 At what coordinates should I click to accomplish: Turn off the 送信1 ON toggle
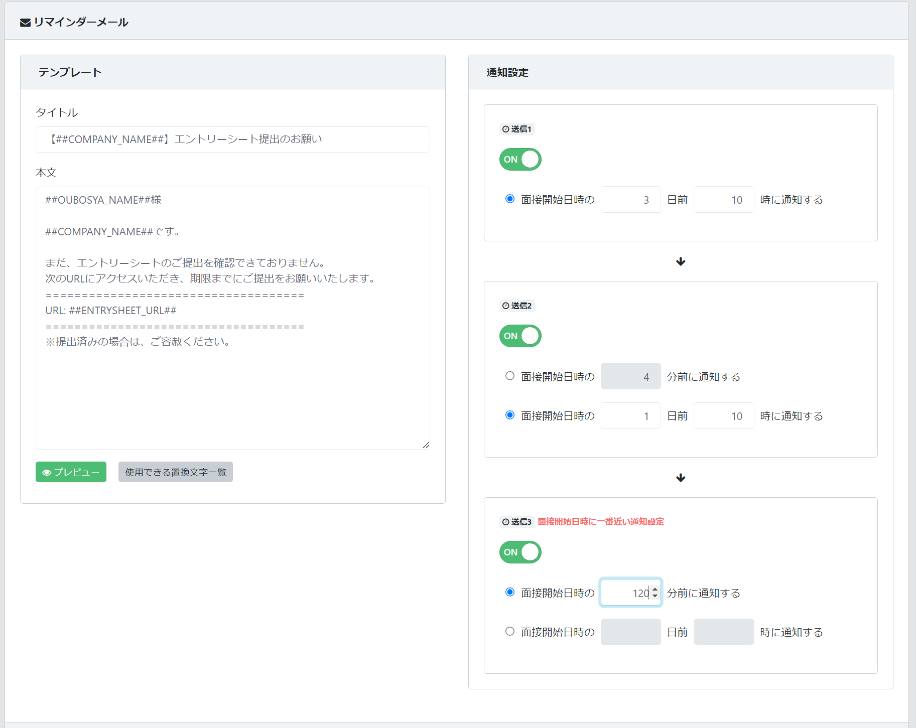(x=520, y=160)
